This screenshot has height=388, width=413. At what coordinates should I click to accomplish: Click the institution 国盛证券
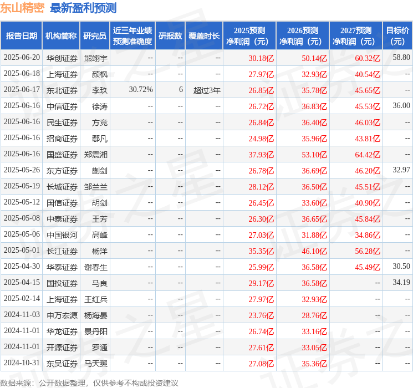pos(62,155)
